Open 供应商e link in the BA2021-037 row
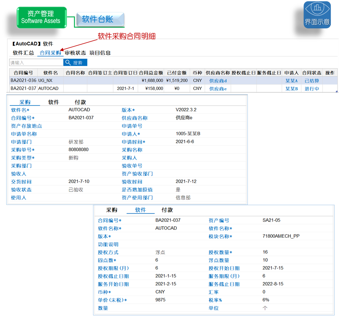Image resolution: width=339 pixels, height=316 pixels. point(218,89)
